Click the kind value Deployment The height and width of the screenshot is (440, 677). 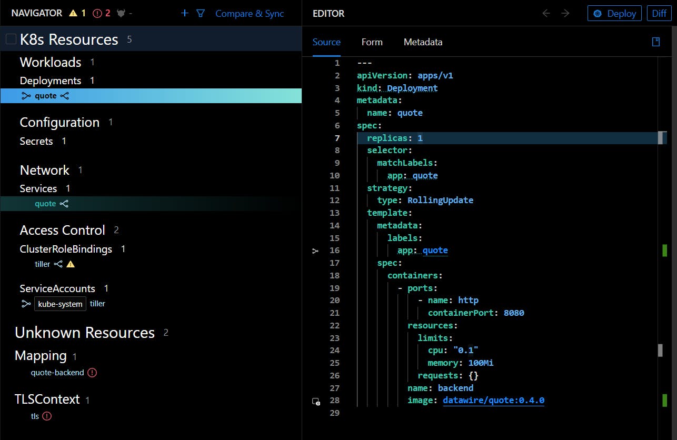(412, 88)
